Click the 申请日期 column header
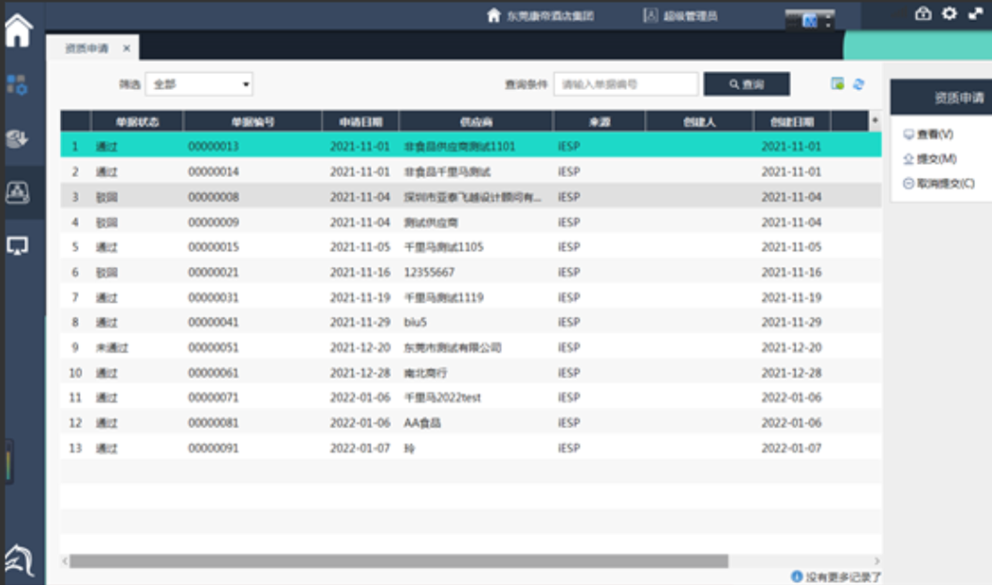The height and width of the screenshot is (585, 992). (x=359, y=122)
